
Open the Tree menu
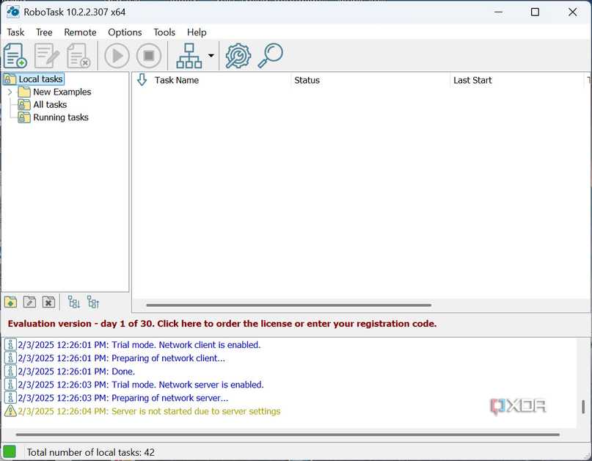pos(44,32)
